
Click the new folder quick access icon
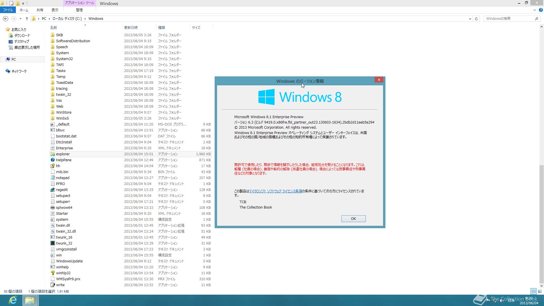[x=18, y=3]
